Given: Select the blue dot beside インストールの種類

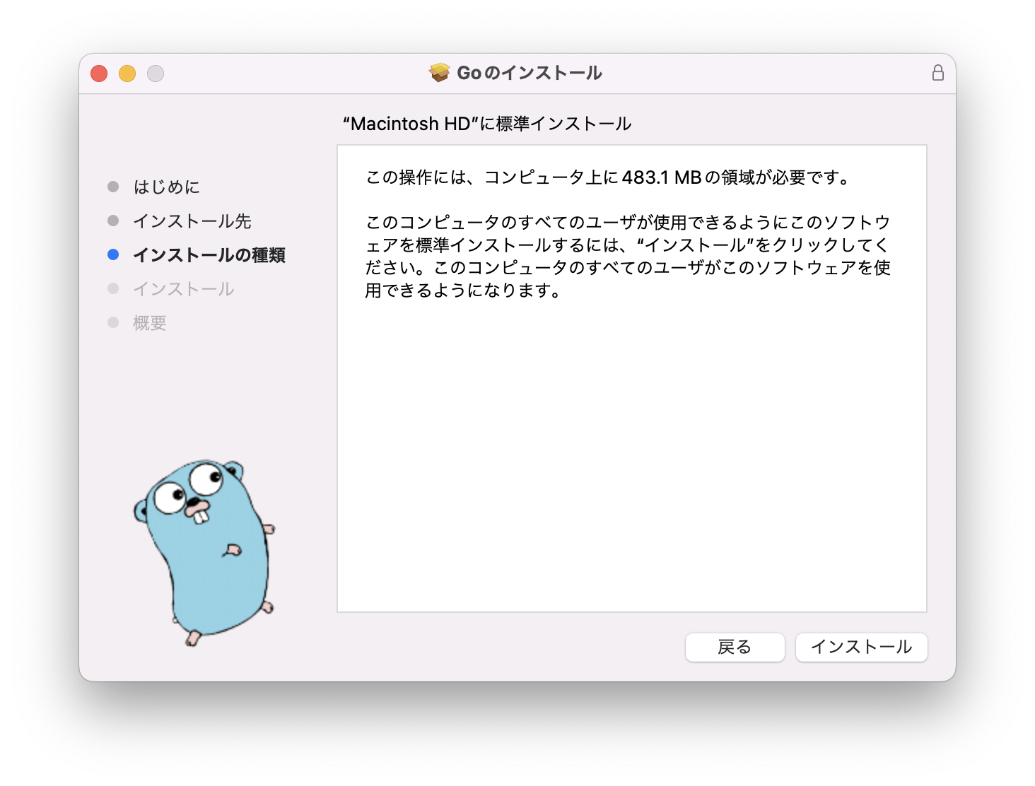Looking at the screenshot, I should tap(113, 254).
